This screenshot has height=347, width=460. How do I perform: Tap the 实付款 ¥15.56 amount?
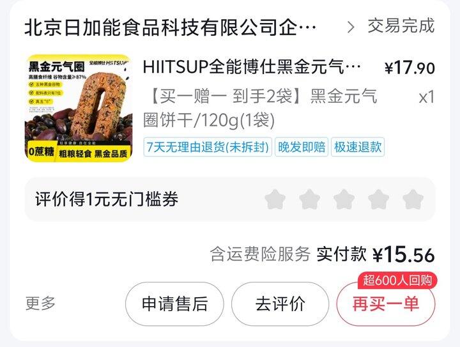tap(376, 254)
